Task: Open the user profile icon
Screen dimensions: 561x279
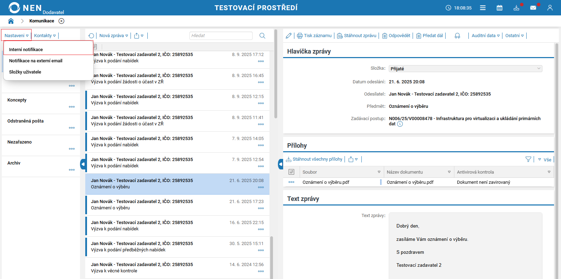Action: coord(550,8)
